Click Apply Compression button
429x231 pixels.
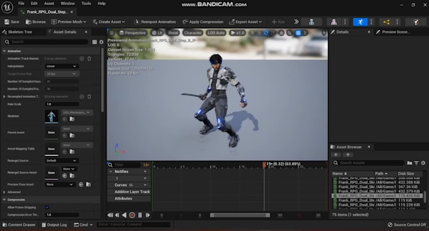point(203,22)
